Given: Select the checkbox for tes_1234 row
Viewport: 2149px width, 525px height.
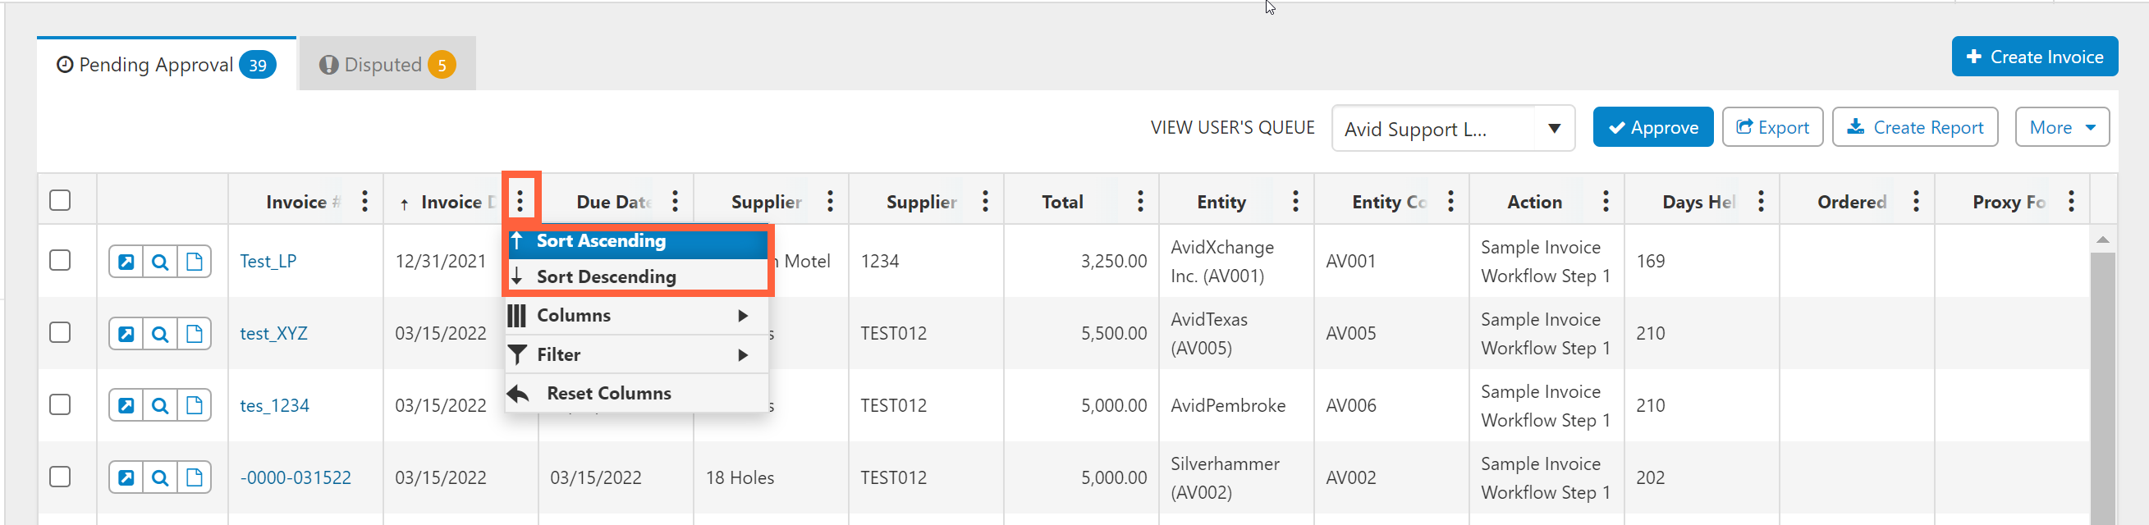Looking at the screenshot, I should click(60, 405).
